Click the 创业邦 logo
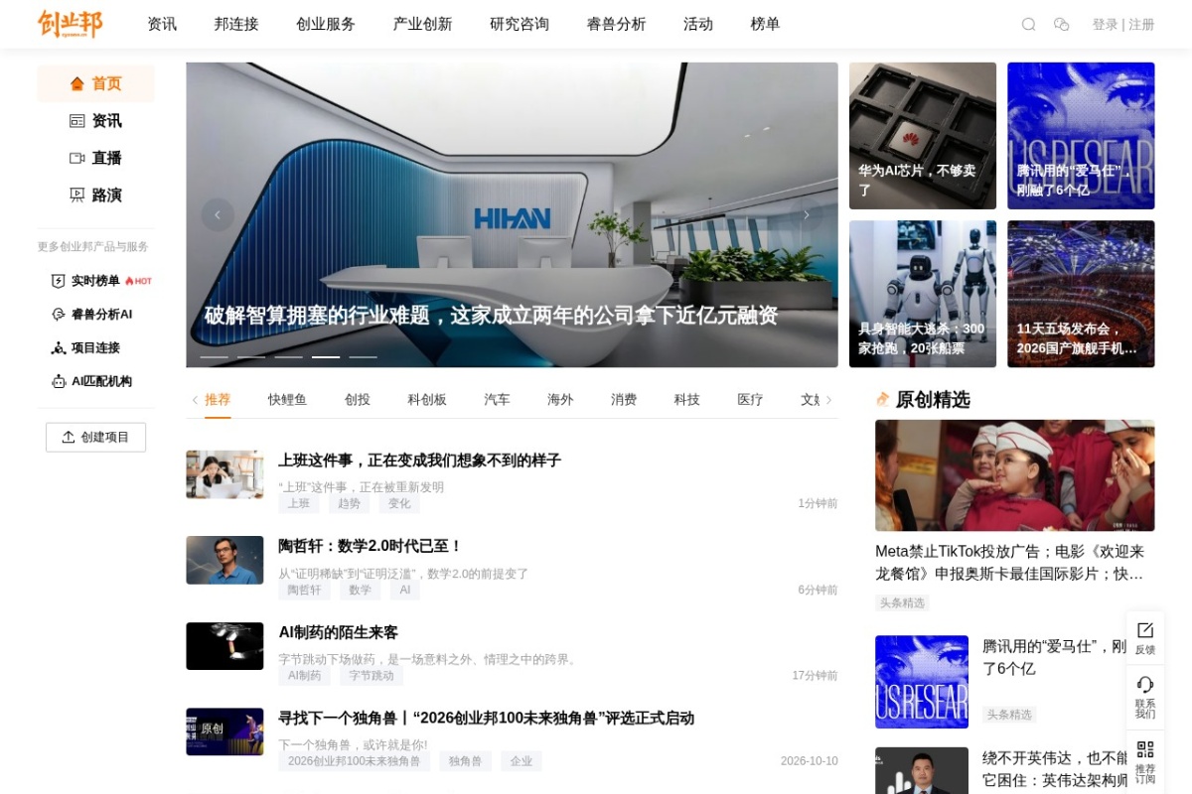Screen dimensions: 1192x794 click(71, 24)
